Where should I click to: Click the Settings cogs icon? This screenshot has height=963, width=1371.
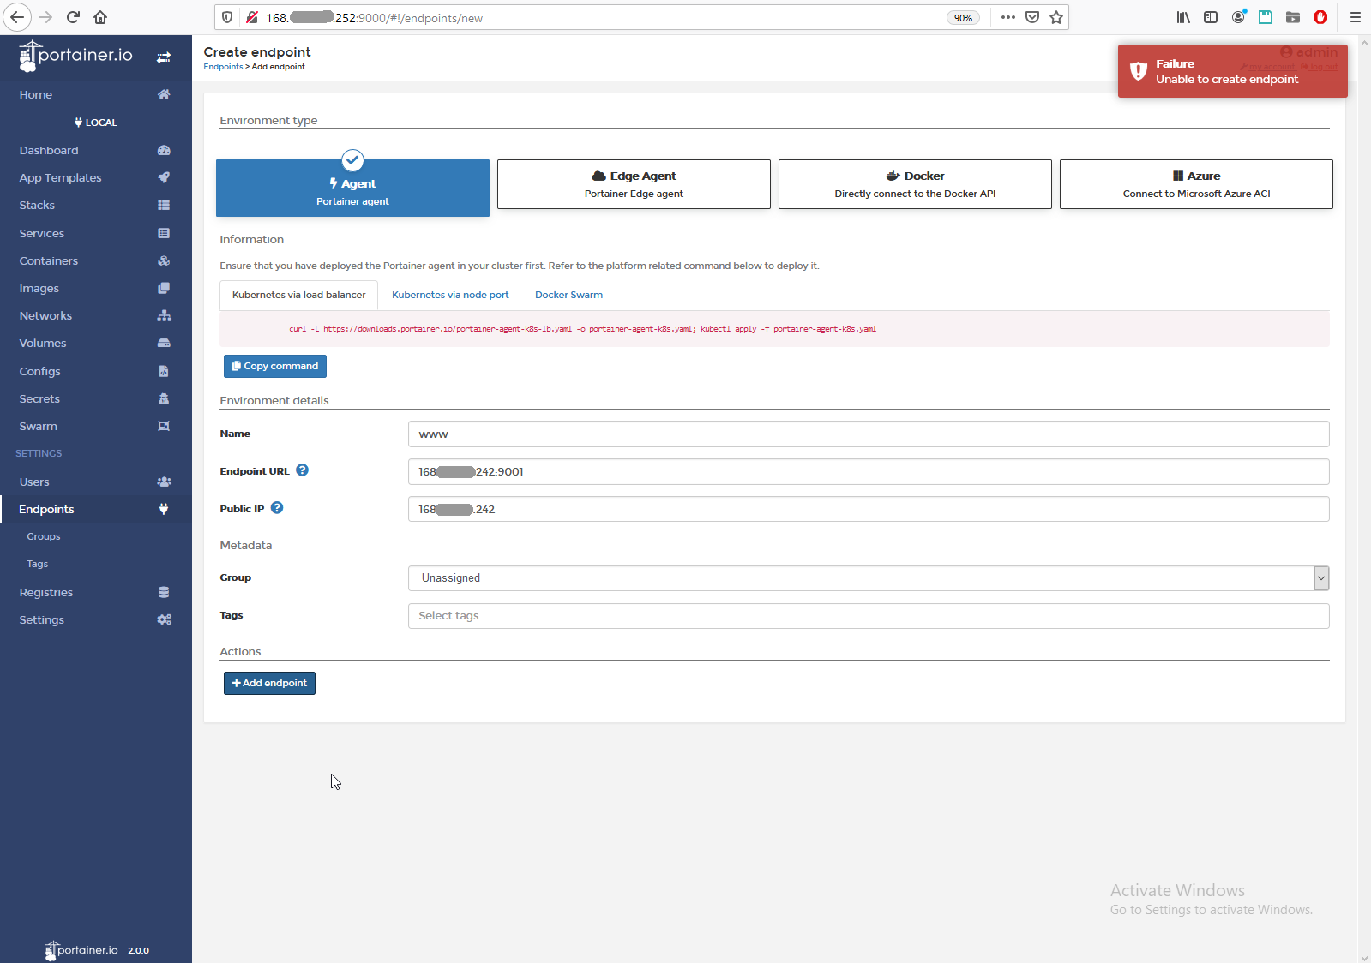pos(164,619)
